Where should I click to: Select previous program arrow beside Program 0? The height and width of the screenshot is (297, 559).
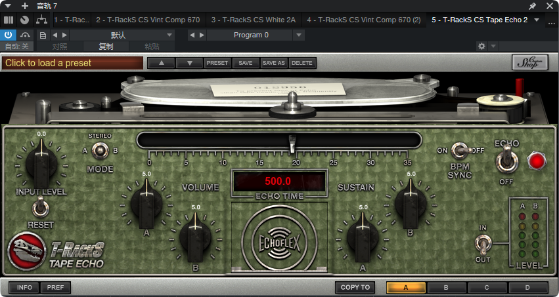pos(192,35)
